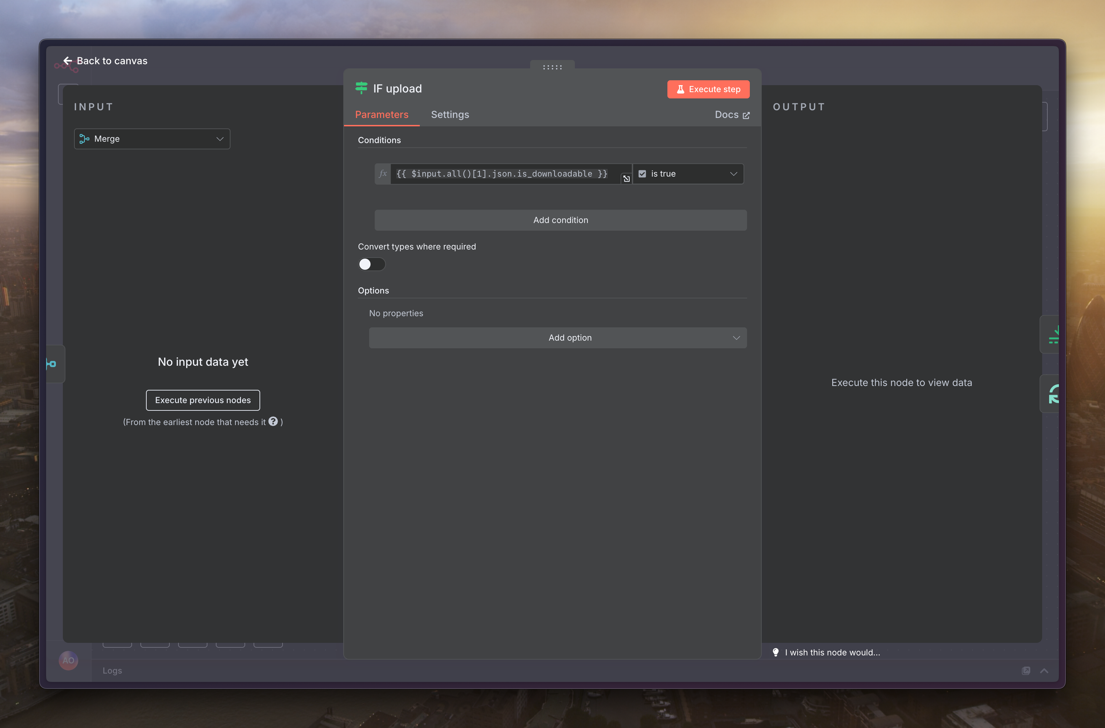Open the 'is true' operator dropdown

point(688,174)
